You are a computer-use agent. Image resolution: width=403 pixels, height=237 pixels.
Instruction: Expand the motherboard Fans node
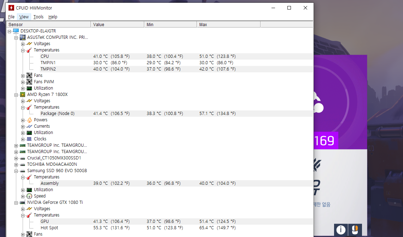(x=23, y=76)
